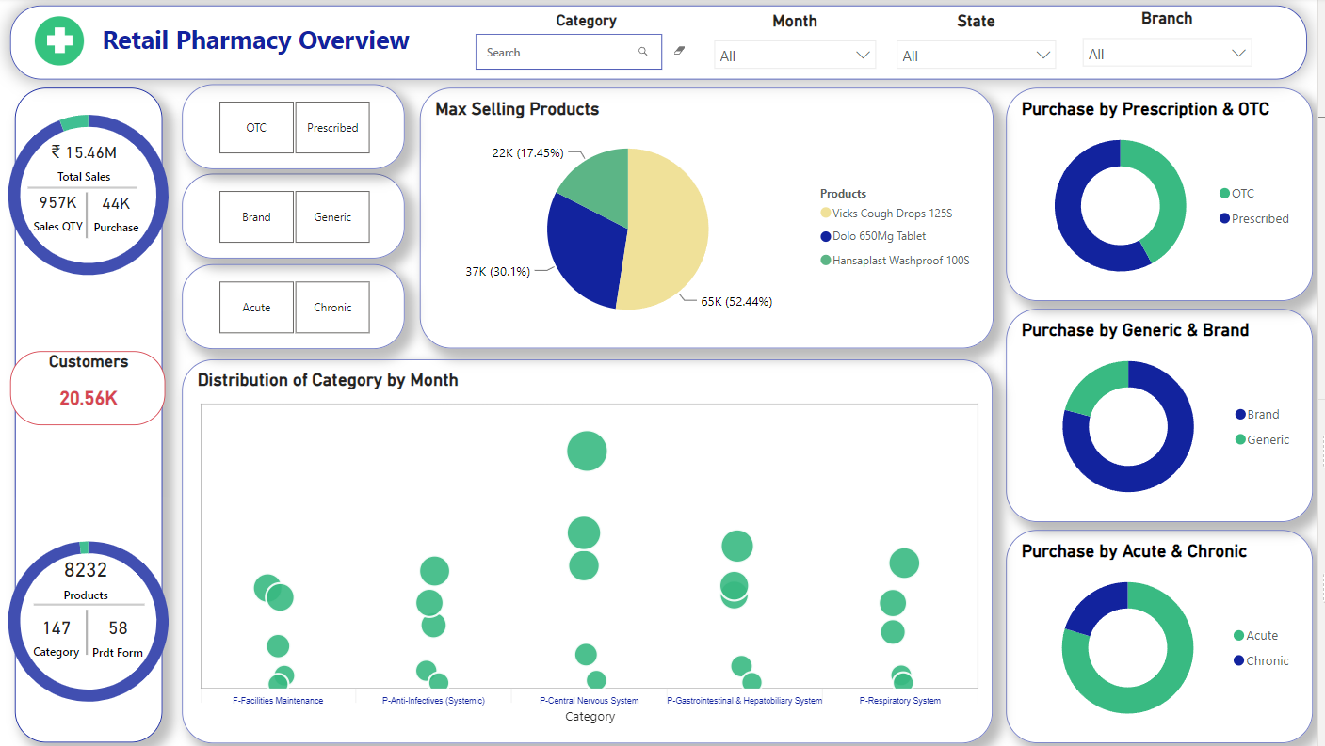
Task: Expand the State dropdown
Action: click(x=976, y=56)
